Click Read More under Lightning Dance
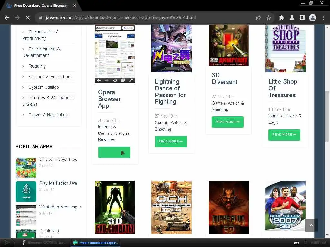330x247 pixels. coord(171,142)
